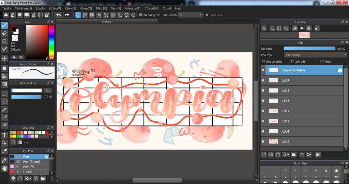Image resolution: width=349 pixels, height=184 pixels.
Task: Select the Eyedropper tool
Action: click(4, 161)
